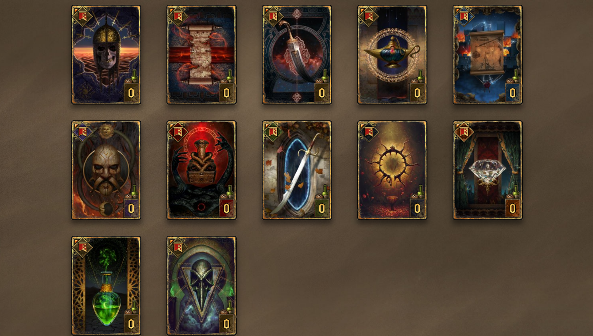Click the faction badge on green potion card
The width and height of the screenshot is (593, 336).
[82, 247]
